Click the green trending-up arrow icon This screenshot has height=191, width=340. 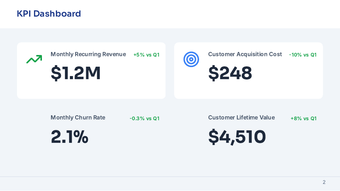tap(34, 59)
